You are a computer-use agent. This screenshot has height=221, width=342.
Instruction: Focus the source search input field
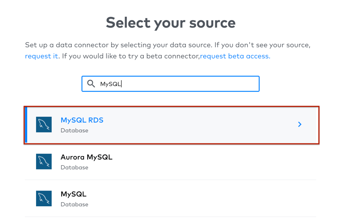coord(187,84)
